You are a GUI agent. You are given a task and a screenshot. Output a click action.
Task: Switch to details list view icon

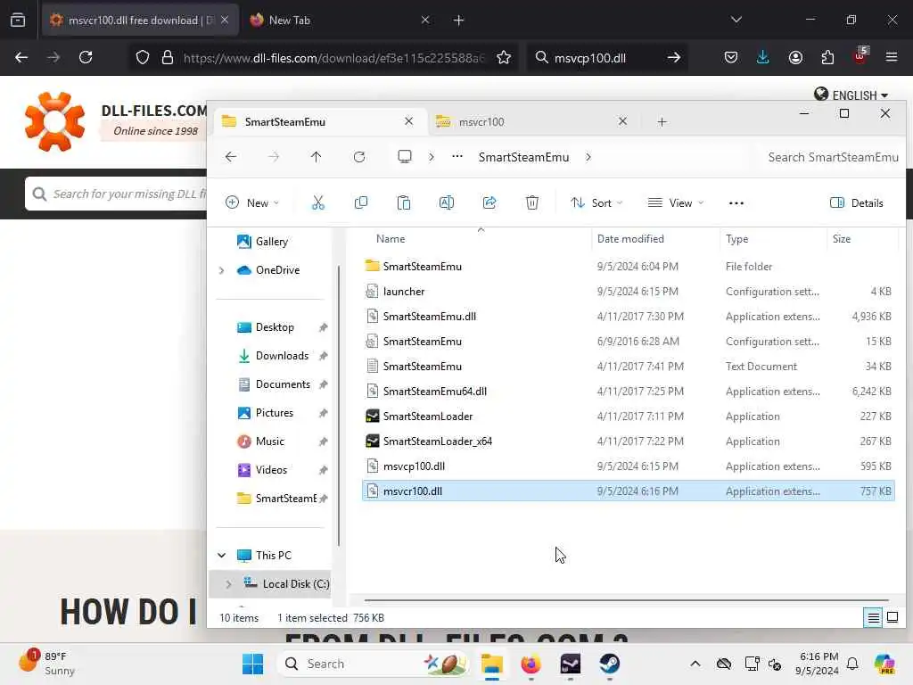(874, 617)
